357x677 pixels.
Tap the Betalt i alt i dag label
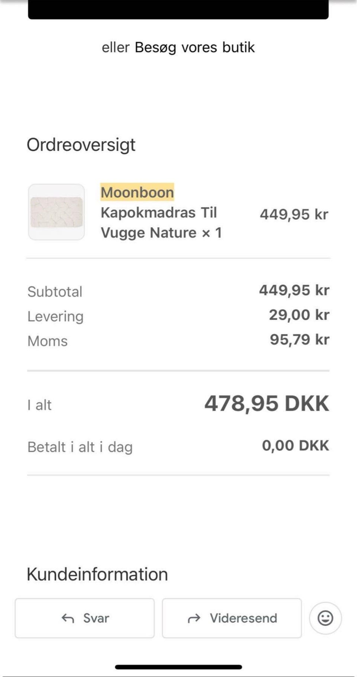pyautogui.click(x=80, y=447)
